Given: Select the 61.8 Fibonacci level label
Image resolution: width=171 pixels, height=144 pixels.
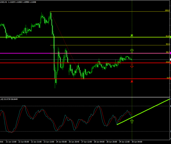Looking at the screenshot, I should (168, 36).
